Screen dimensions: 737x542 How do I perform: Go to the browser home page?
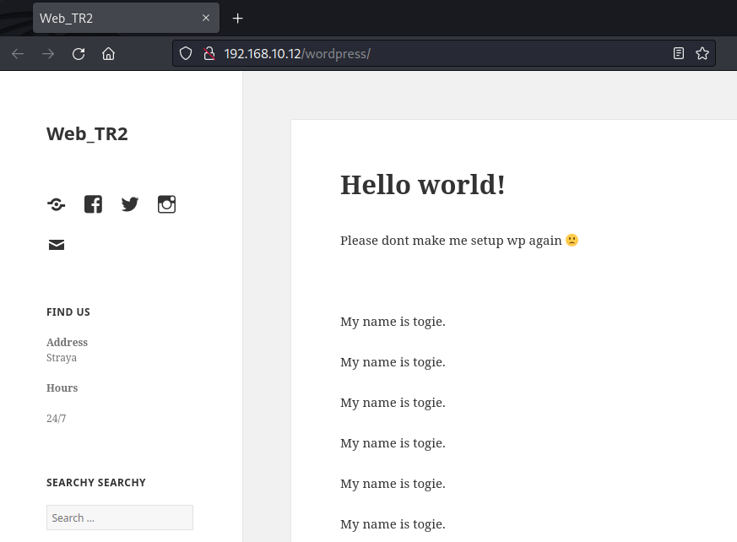(x=108, y=54)
